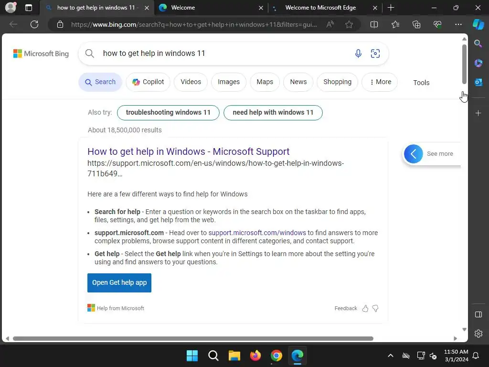Image resolution: width=489 pixels, height=367 pixels.
Task: Select the Videos filter
Action: (x=191, y=82)
